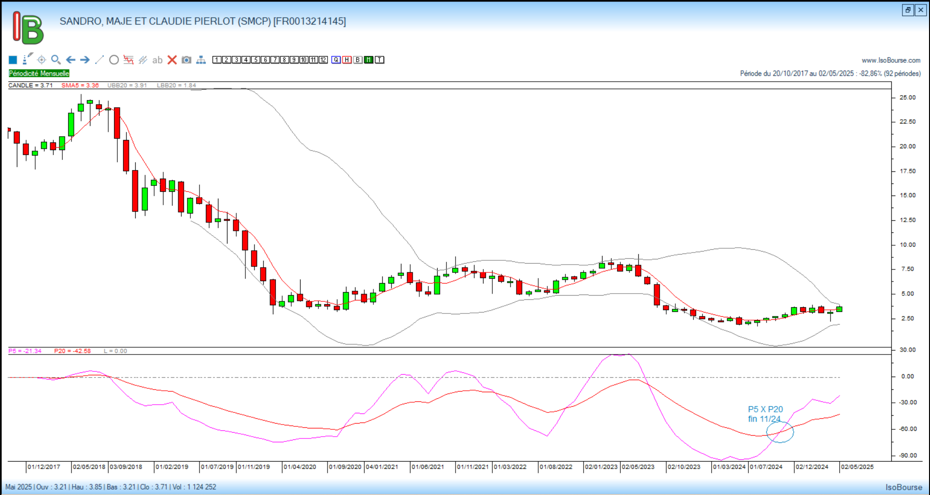Open www.IsoBourse.com link
The image size is (930, 495).
tap(891, 60)
